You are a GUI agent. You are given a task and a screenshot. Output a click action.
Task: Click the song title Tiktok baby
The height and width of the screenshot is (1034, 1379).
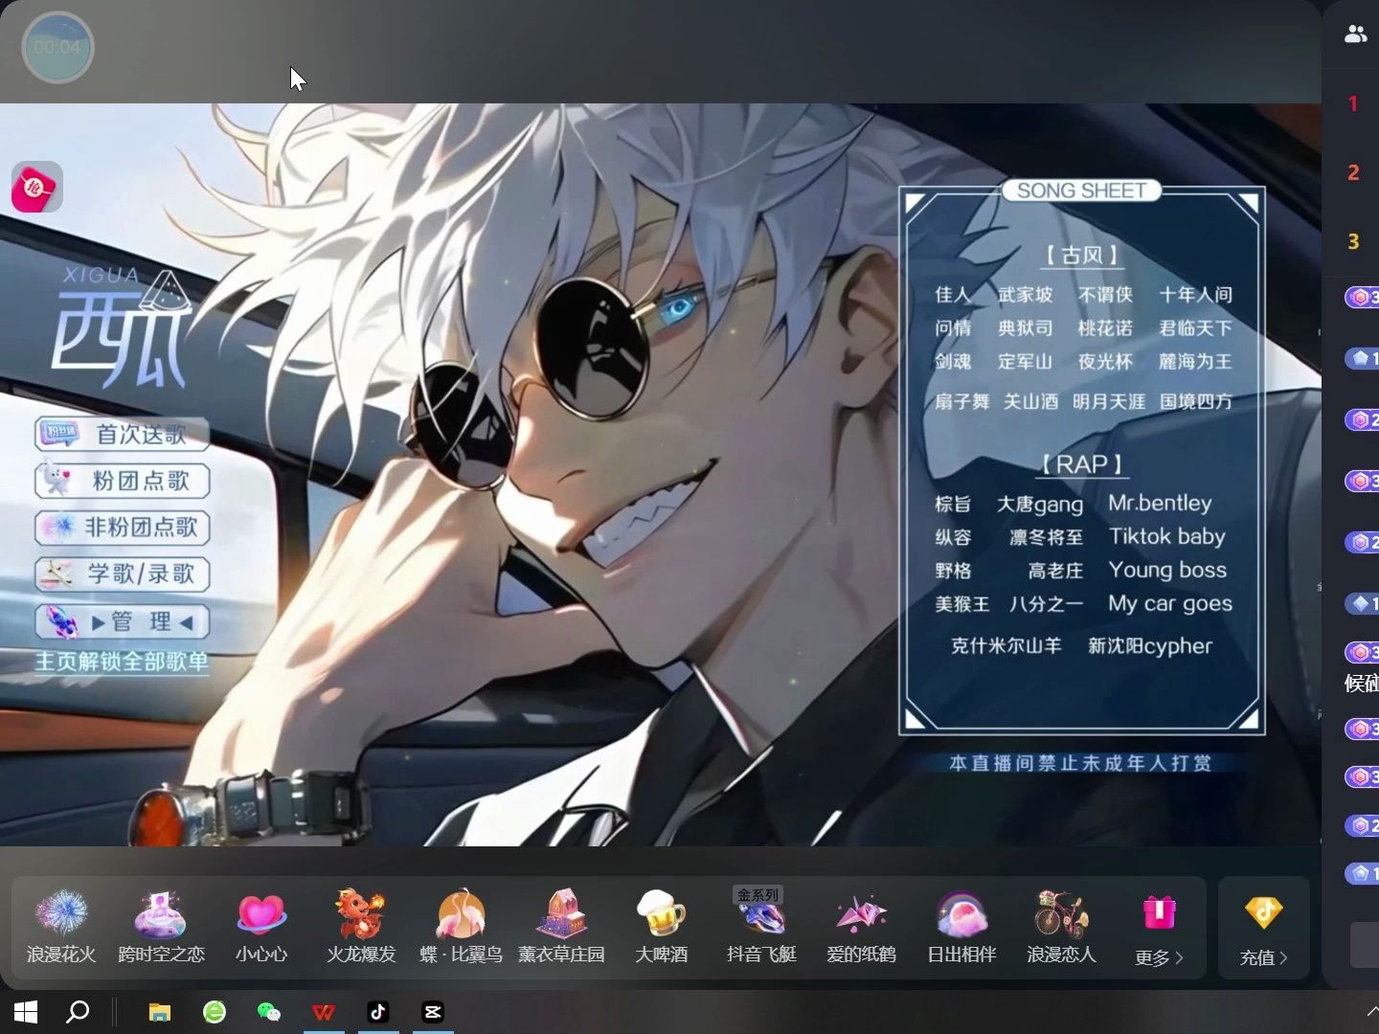coord(1167,536)
